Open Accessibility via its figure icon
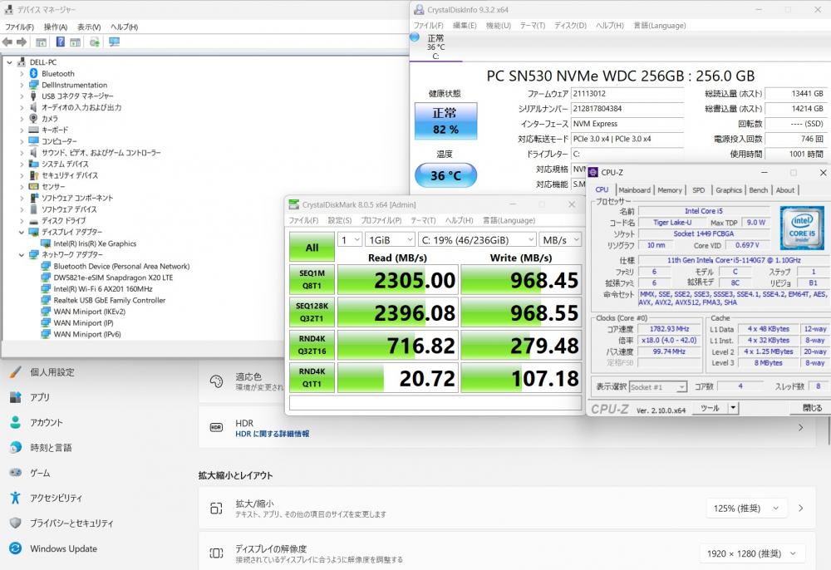Image resolution: width=831 pixels, height=570 pixels. pos(15,498)
